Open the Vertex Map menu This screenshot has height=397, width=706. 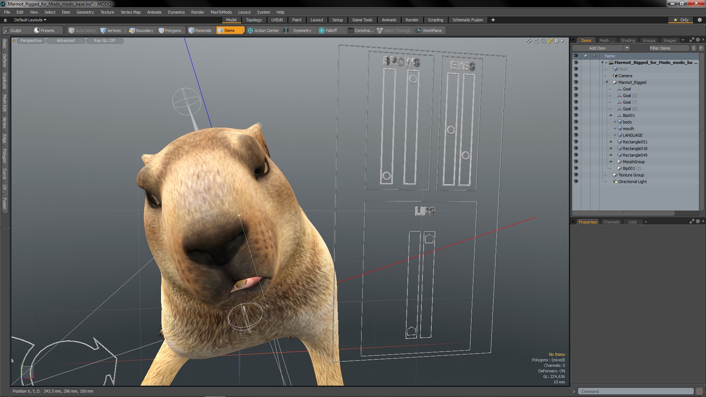131,12
